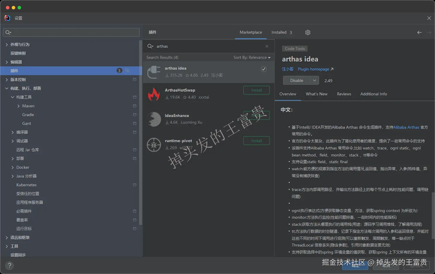
Task: Close the settings dialog with the X
Action: click(429, 18)
